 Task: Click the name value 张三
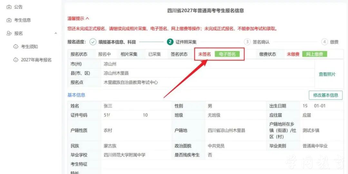108,106
